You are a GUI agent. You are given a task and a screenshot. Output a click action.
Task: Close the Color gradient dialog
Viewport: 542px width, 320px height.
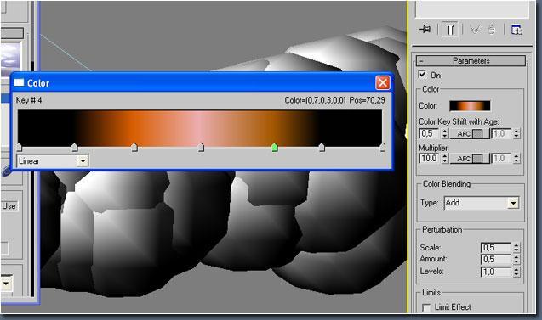[383, 83]
